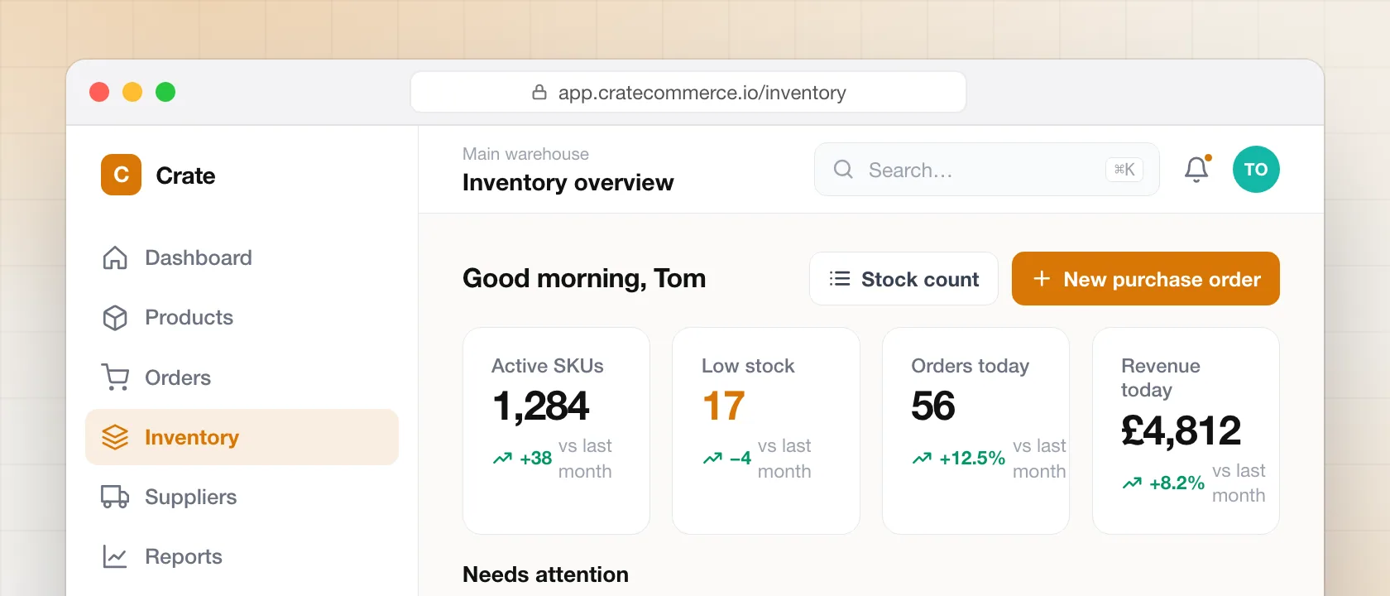Screen dimensions: 1390x596
Task: Click the 1,284 Active SKUs value
Action: coord(540,406)
